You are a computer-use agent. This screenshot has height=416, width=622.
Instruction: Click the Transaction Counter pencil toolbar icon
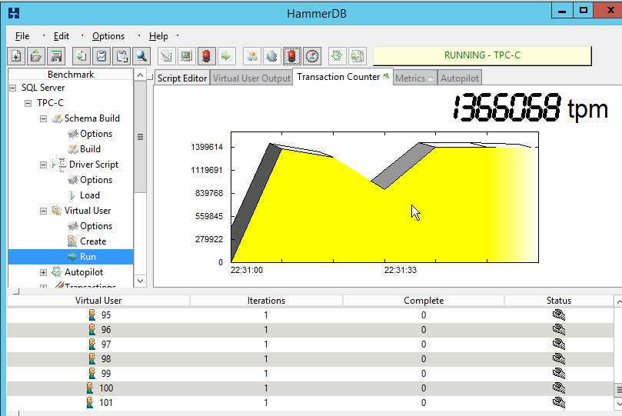(x=271, y=56)
